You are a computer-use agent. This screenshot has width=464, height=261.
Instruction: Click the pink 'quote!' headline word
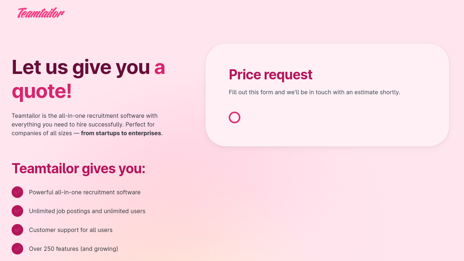coord(42,91)
